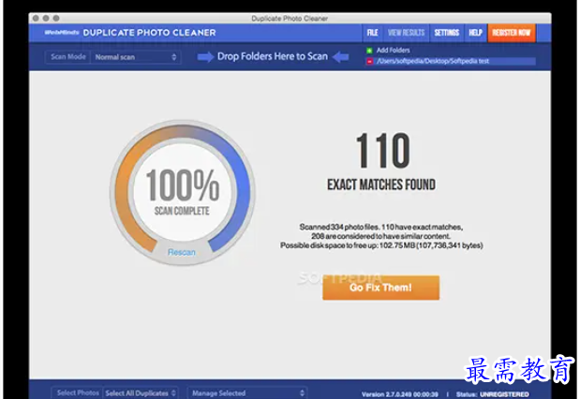The width and height of the screenshot is (580, 399).
Task: Click the Drop Folders Here to Scan area
Action: pos(273,56)
